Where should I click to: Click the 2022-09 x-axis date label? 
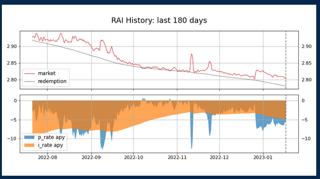tap(91, 157)
